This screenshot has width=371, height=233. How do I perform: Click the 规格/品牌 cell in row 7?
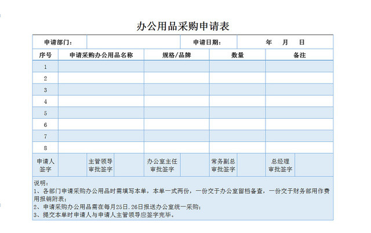coord(176,136)
